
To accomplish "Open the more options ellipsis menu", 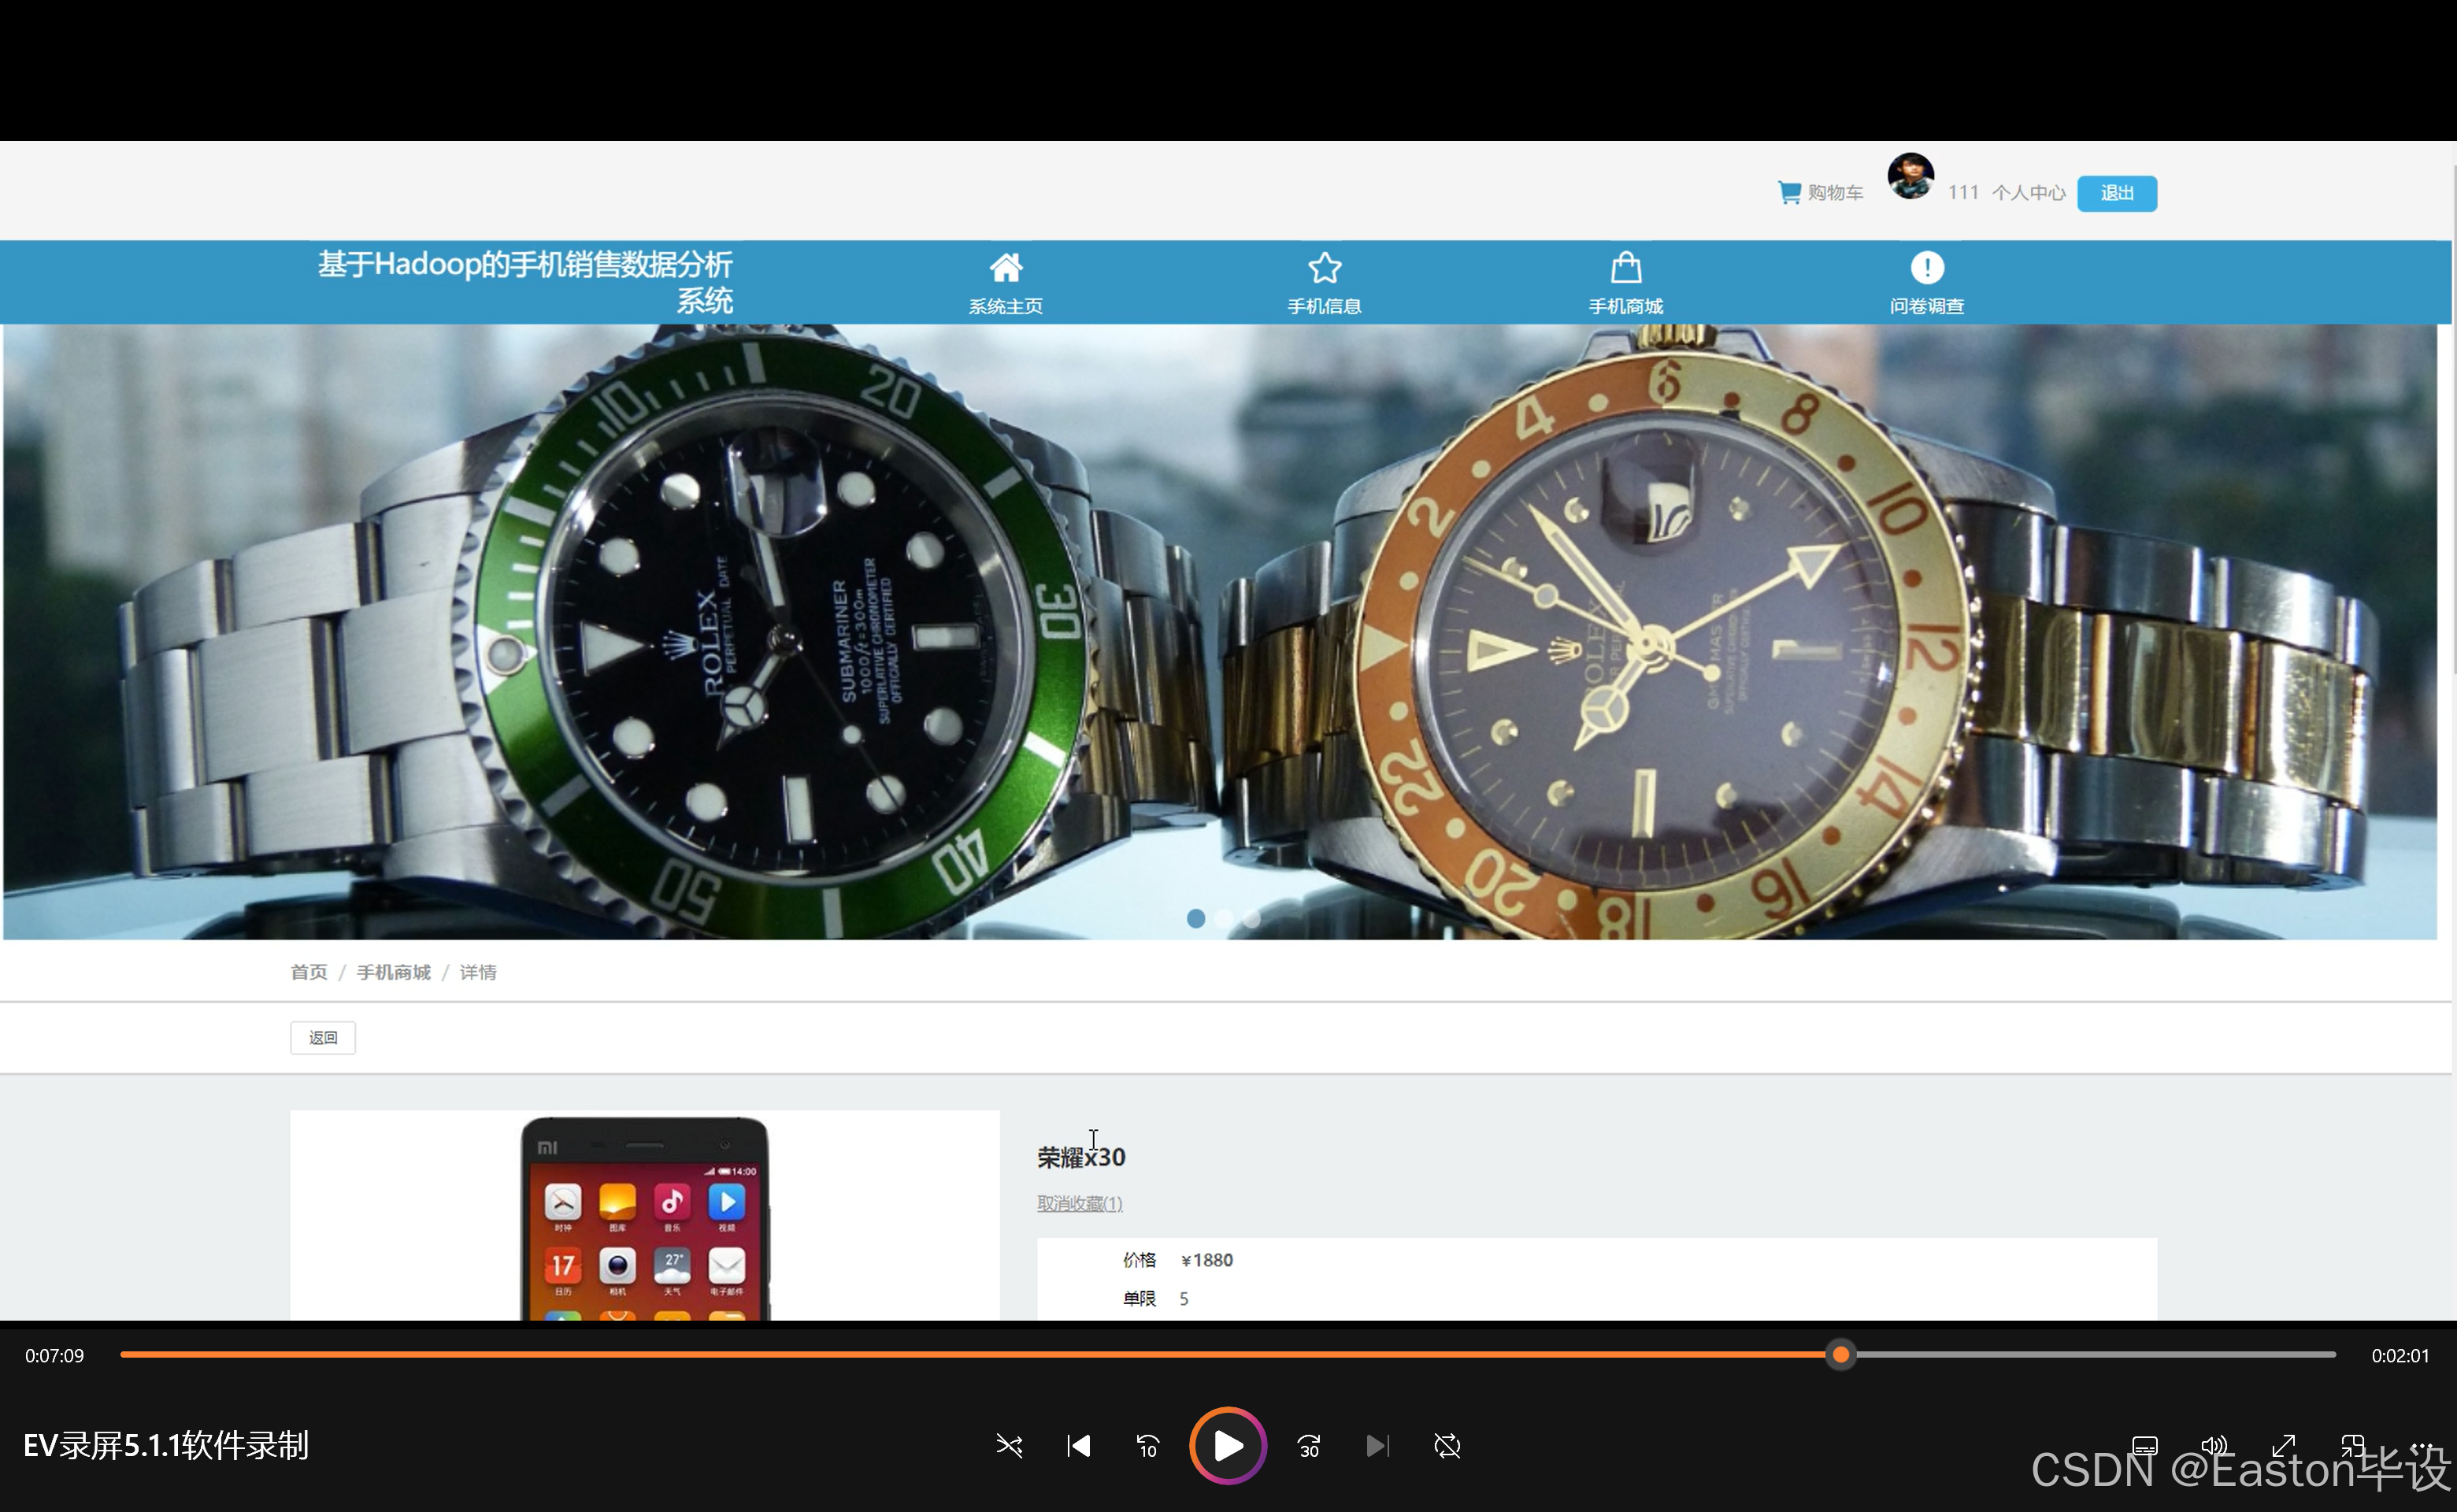I will tap(2422, 1446).
